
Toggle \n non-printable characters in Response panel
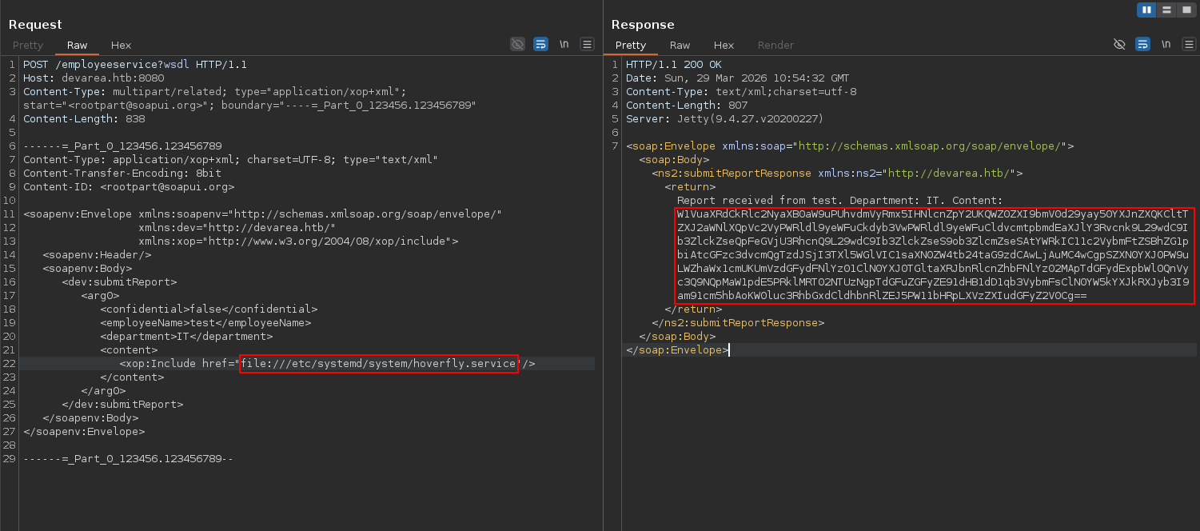coord(1166,44)
